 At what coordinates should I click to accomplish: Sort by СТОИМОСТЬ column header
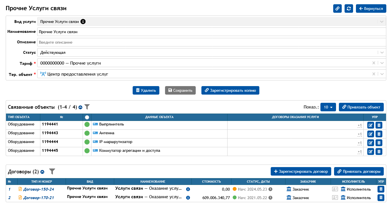[211, 182]
